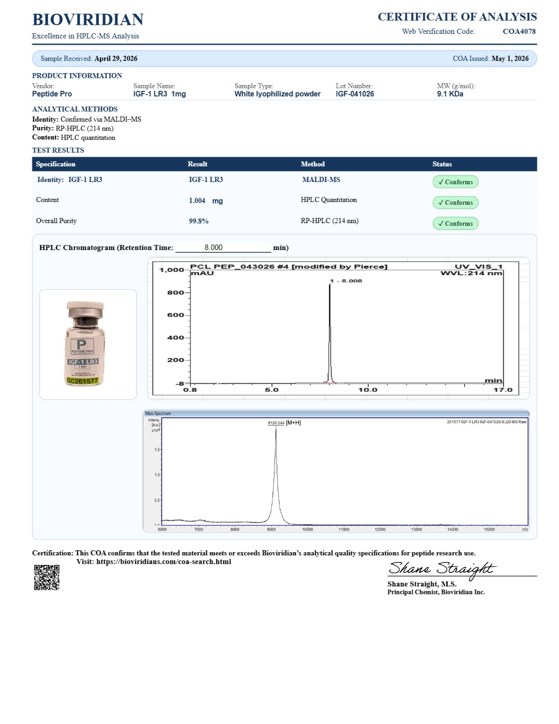Select the web verification code COA4078

tap(519, 32)
